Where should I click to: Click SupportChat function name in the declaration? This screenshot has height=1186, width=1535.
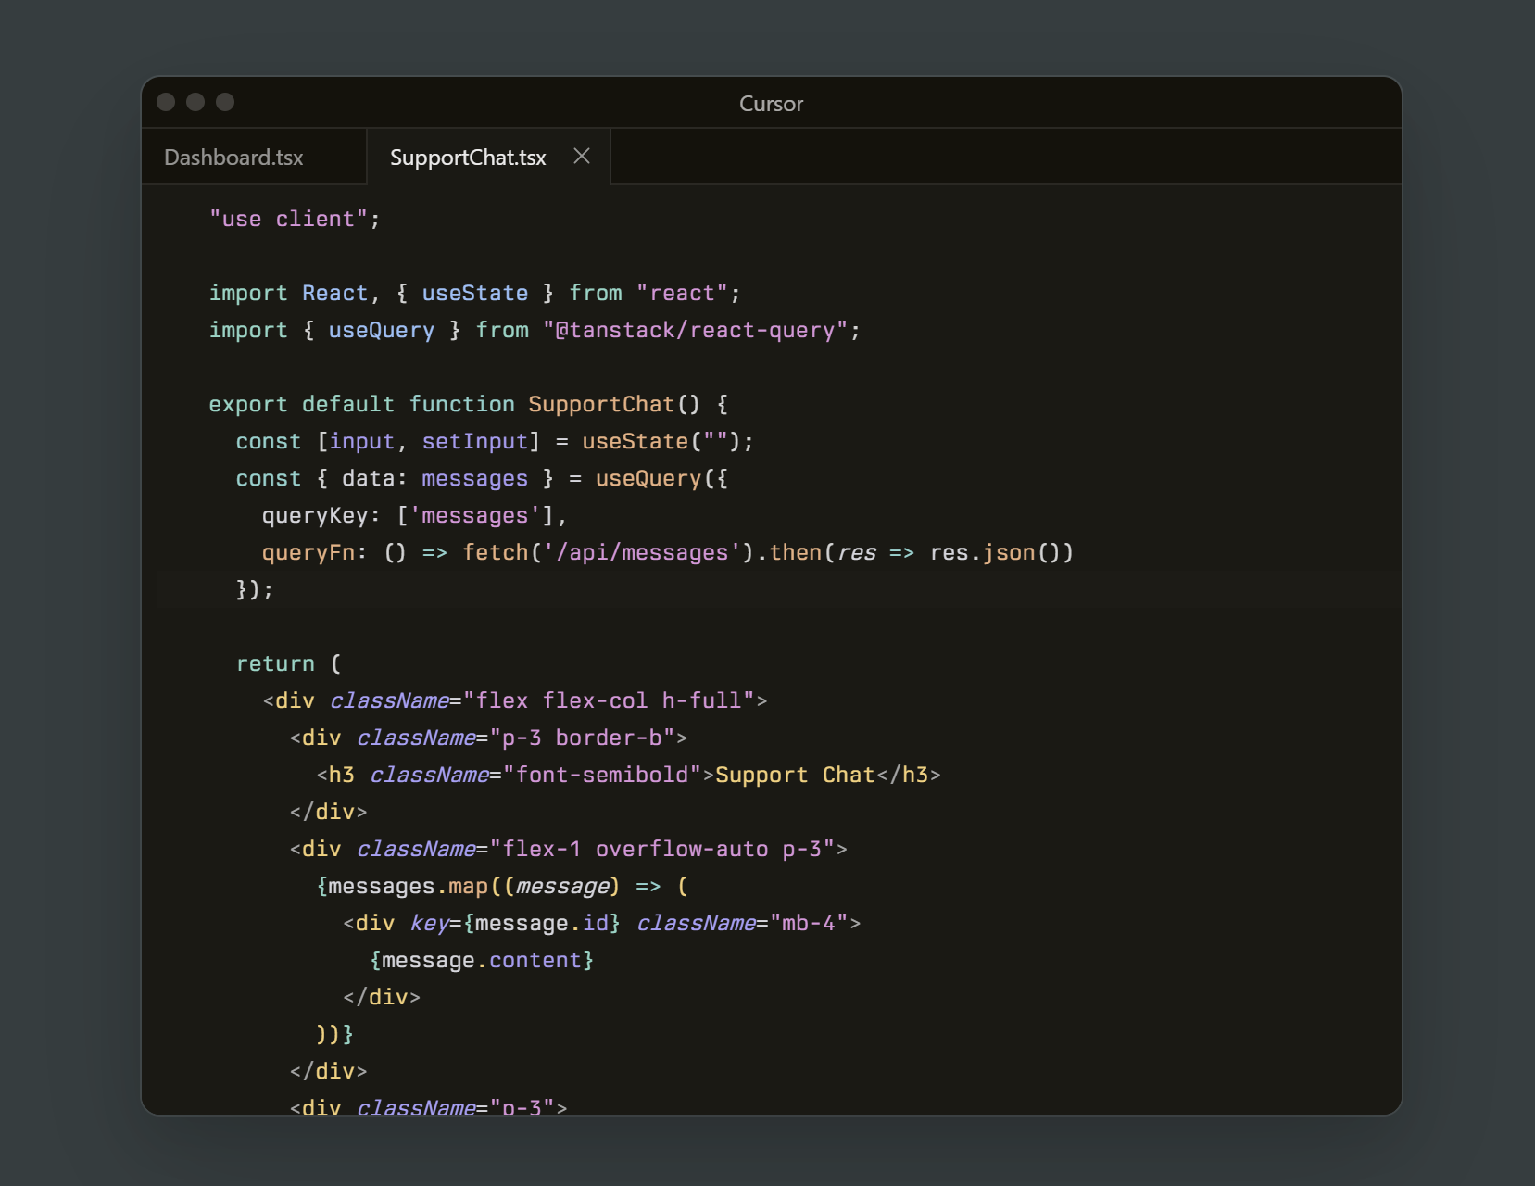[601, 405]
